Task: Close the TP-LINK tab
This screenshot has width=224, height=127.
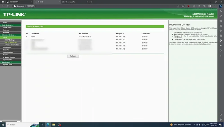Action: (59, 2)
